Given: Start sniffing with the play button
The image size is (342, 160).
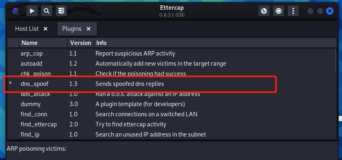Looking at the screenshot, I should (x=32, y=11).
